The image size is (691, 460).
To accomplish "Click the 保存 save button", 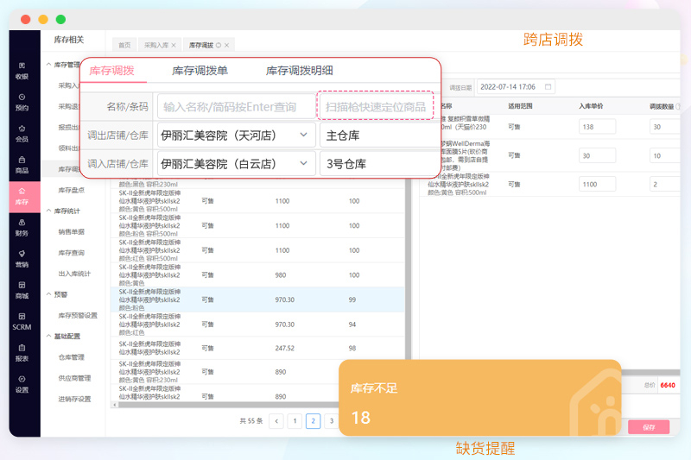I will click(648, 427).
